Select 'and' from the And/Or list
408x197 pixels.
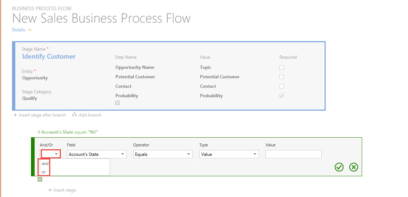tap(45, 164)
